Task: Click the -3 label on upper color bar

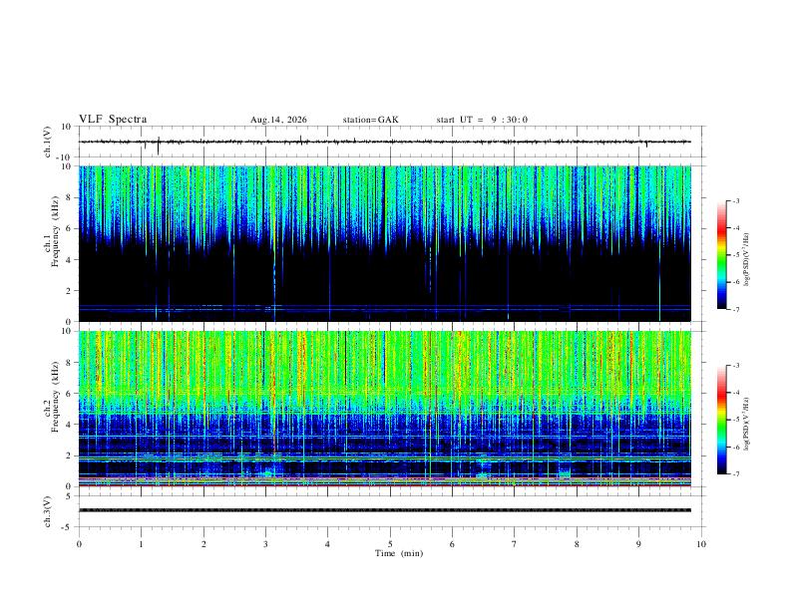Action: [x=736, y=200]
